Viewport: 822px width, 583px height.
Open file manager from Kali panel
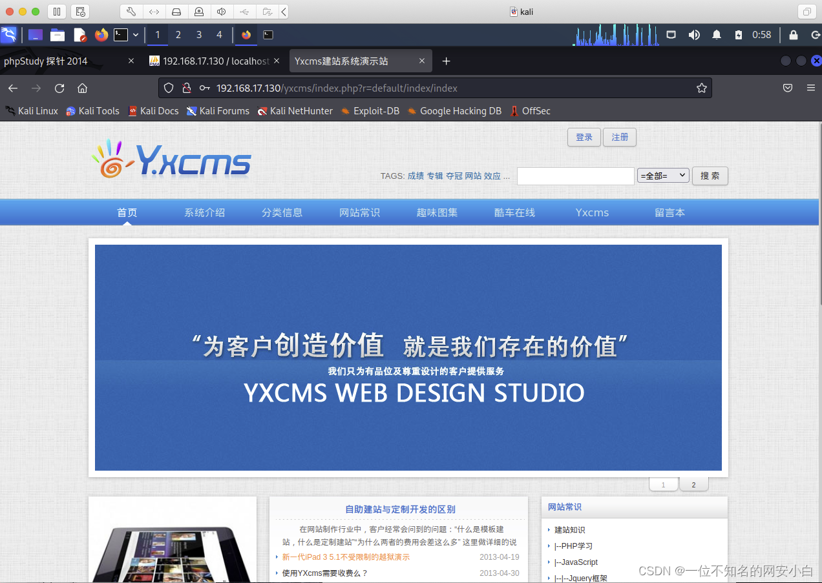coord(58,35)
